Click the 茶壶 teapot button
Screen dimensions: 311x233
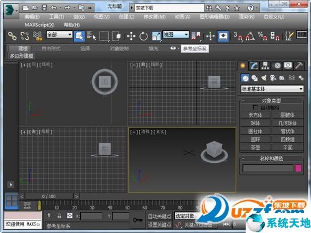256,147
